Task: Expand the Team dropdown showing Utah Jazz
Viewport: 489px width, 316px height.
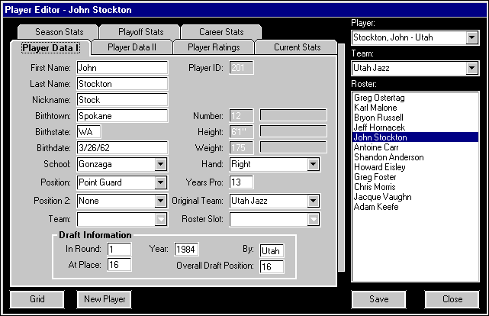Action: tap(470, 68)
